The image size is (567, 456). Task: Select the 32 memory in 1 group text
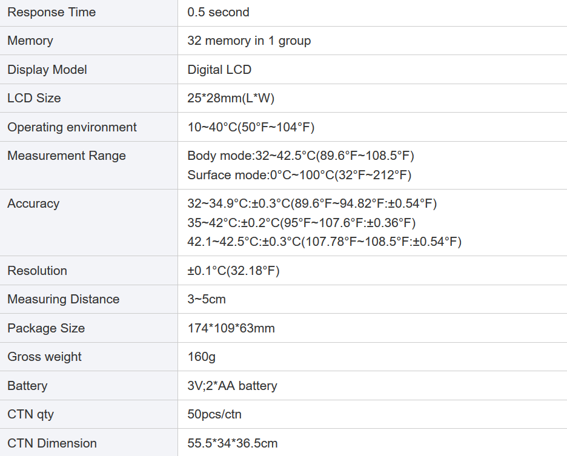tap(249, 41)
